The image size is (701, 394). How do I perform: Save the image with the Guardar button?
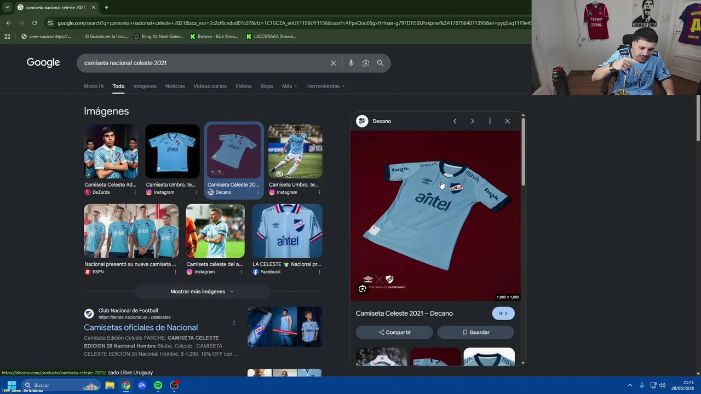[475, 332]
